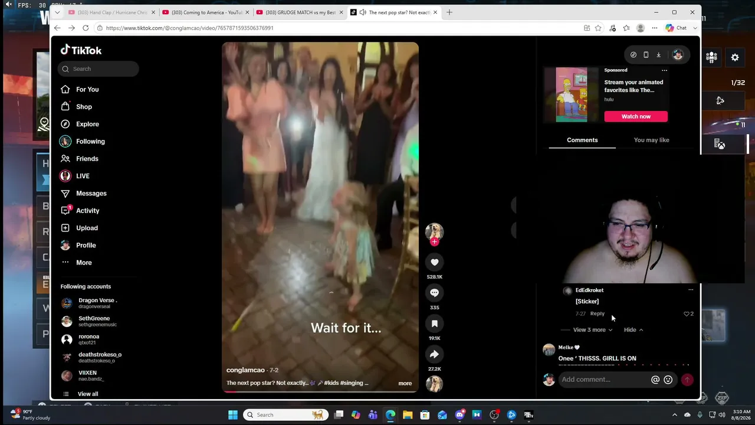Collapse replies using Hide
Screen dimensions: 755x425
[x=633, y=330]
